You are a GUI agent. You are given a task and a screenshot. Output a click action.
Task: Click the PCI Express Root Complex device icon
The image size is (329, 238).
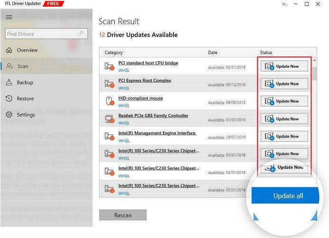(x=110, y=83)
